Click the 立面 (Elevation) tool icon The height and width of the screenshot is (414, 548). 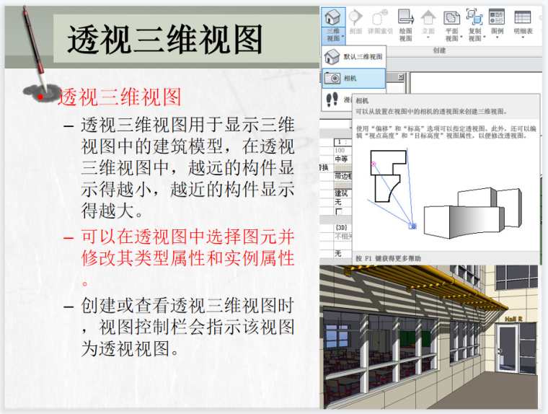(x=428, y=17)
